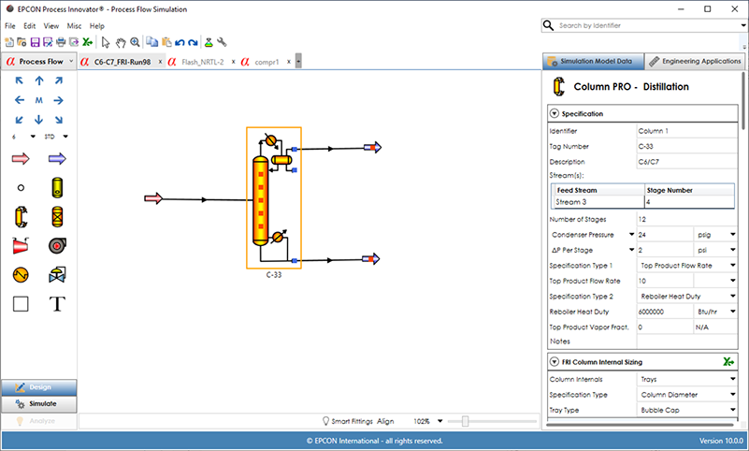Screen dimensions: 749x451
Task: Select the yellow vessel tank symbol
Action: click(x=57, y=188)
